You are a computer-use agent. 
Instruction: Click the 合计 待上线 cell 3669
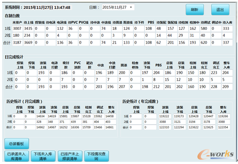tap(29, 43)
